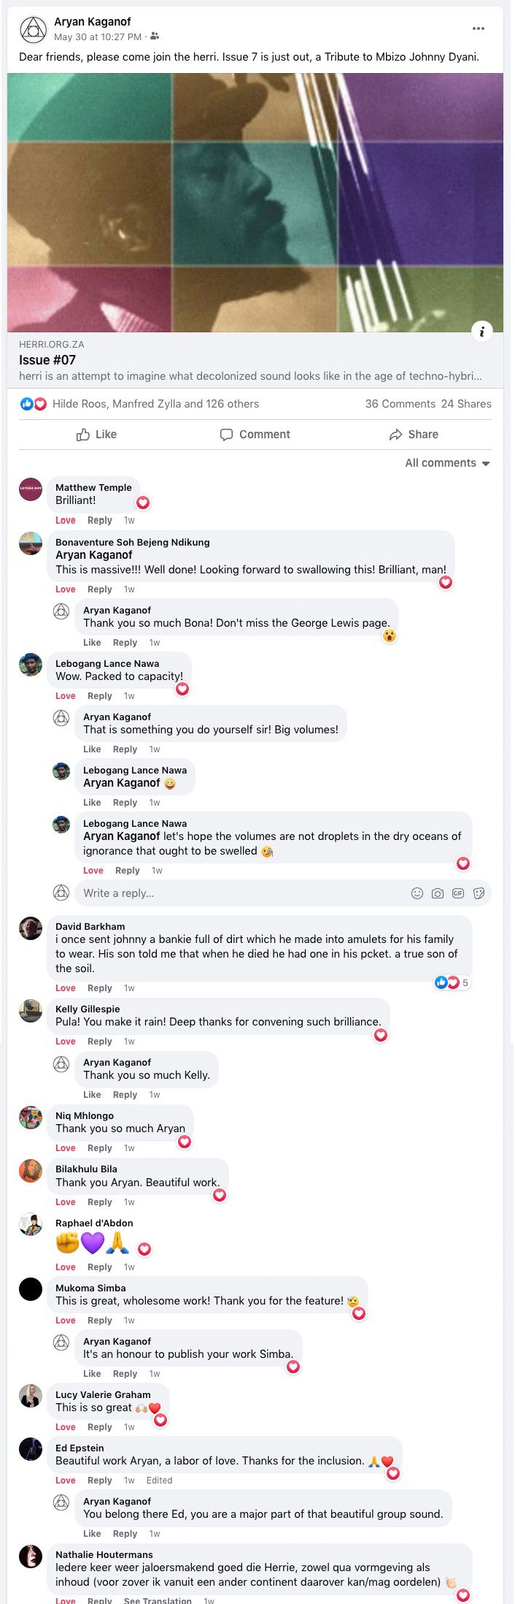Click the GIF icon in reply box
515x1604 pixels.
coord(458,893)
